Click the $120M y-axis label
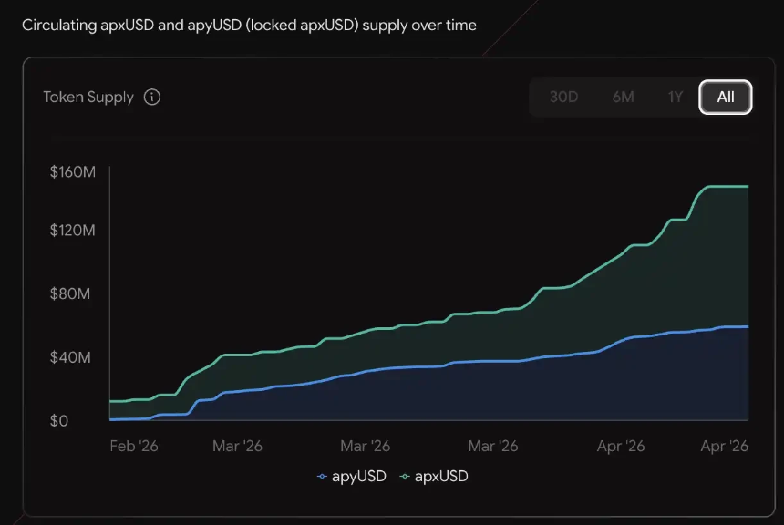This screenshot has height=525, width=784. tap(73, 231)
